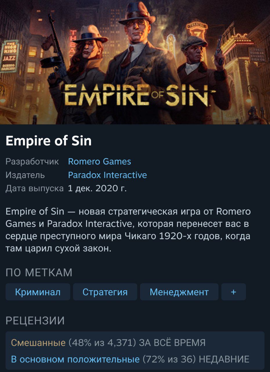
Task: Open the Romero Games developer link
Action: 99,161
